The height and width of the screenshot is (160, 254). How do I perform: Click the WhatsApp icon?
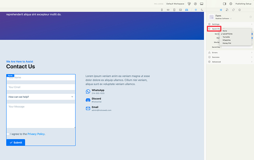88,92
